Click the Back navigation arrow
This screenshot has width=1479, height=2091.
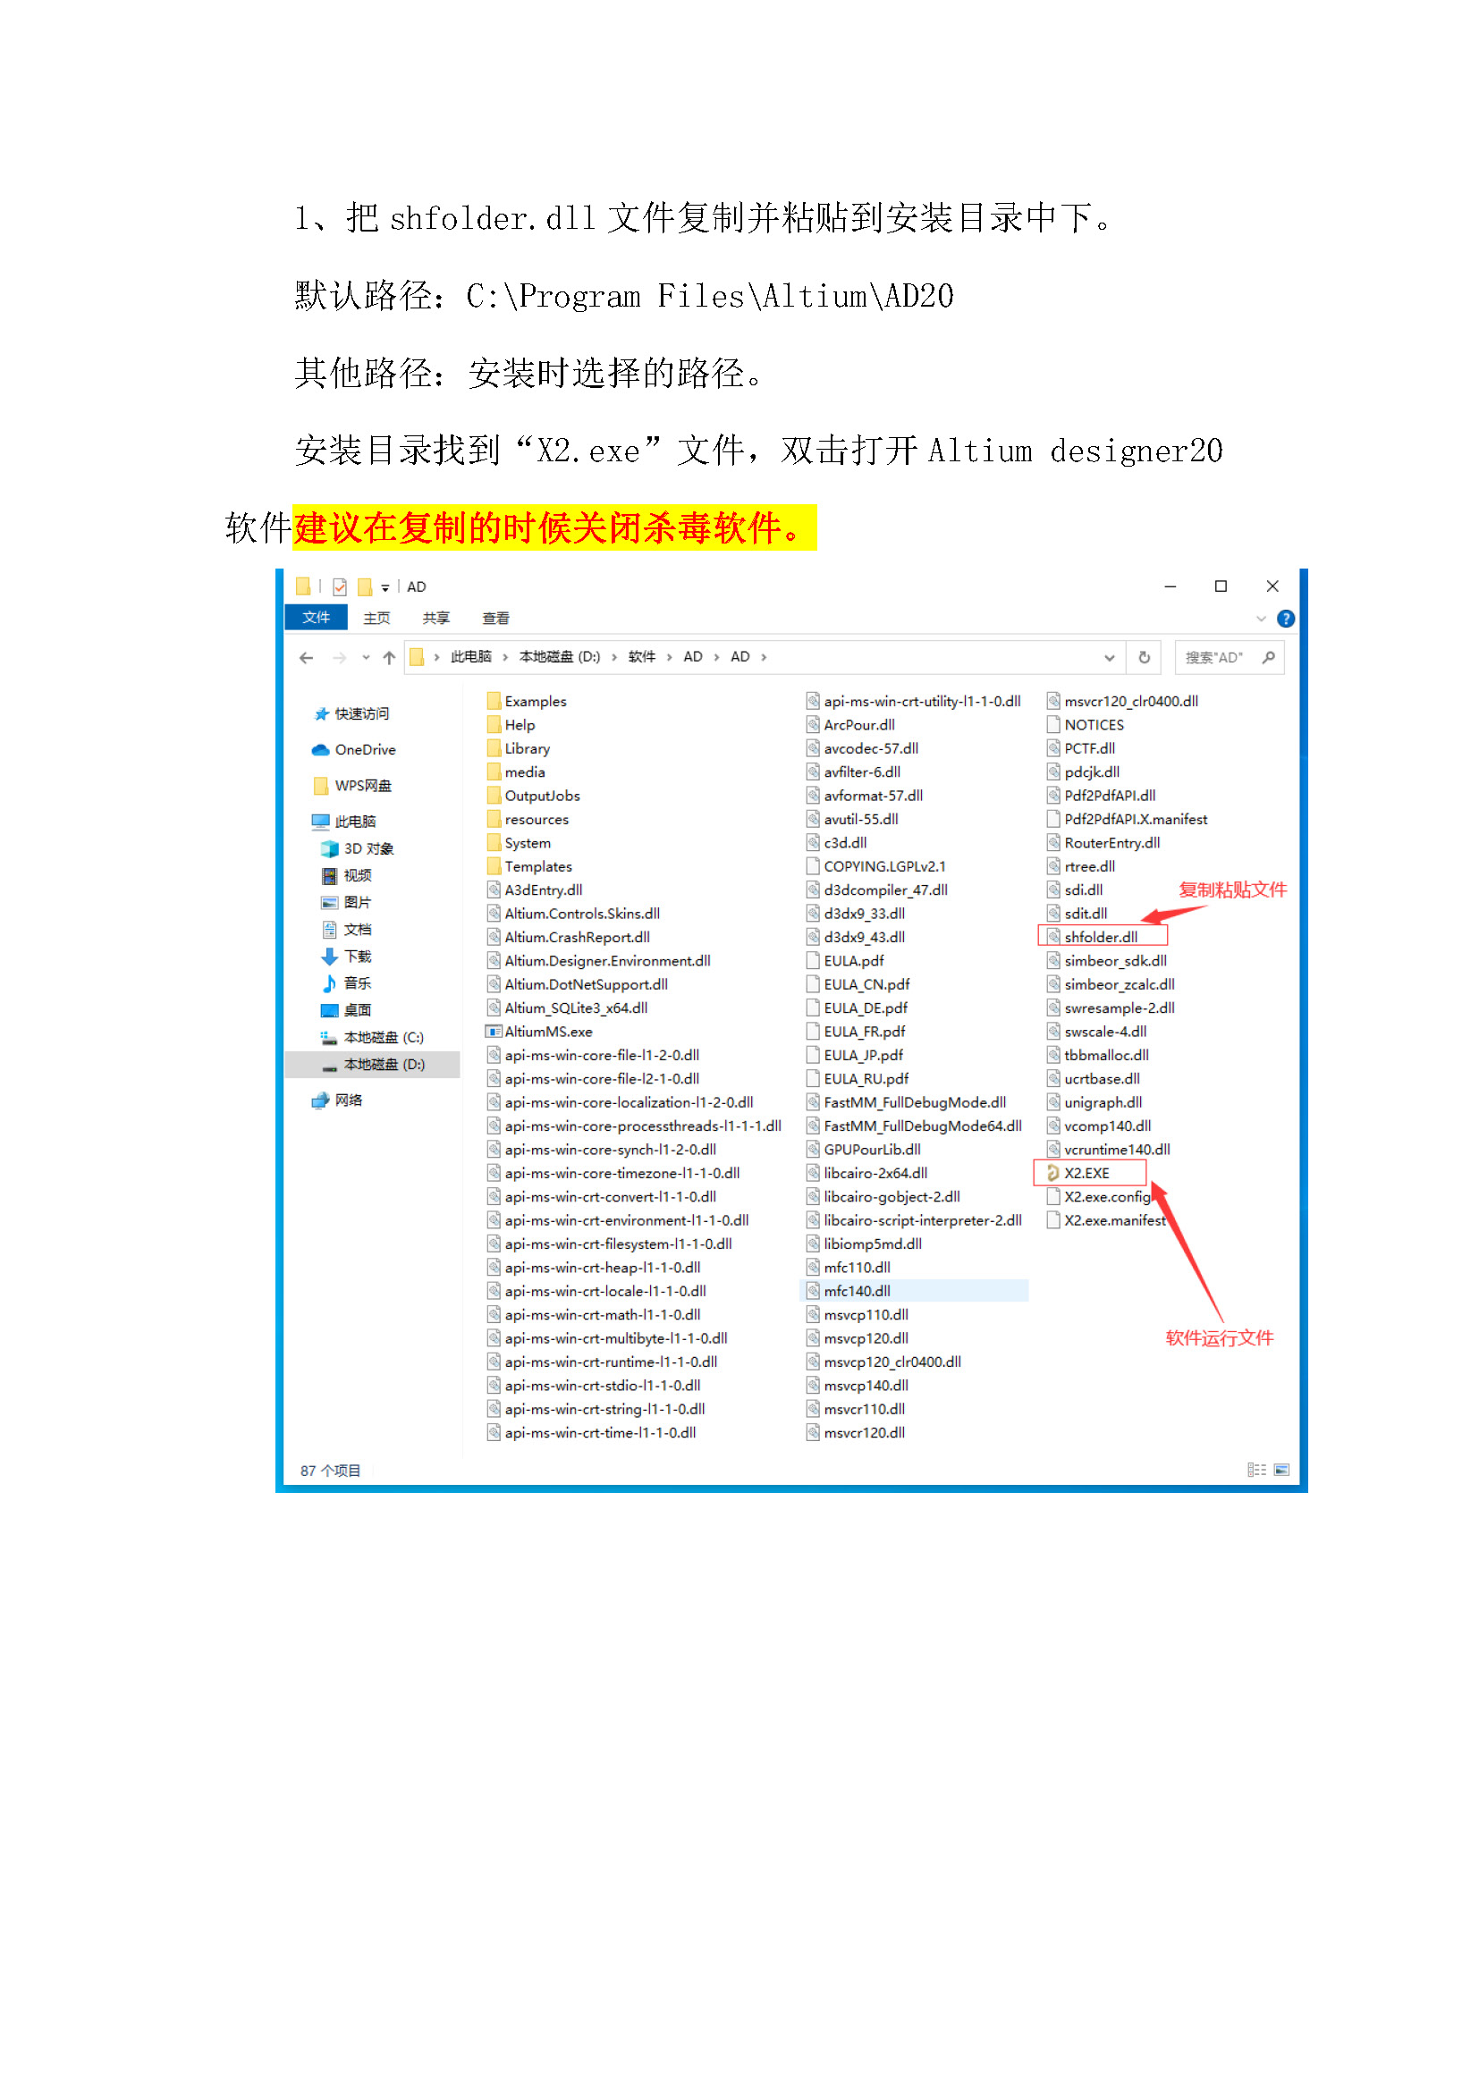point(306,658)
